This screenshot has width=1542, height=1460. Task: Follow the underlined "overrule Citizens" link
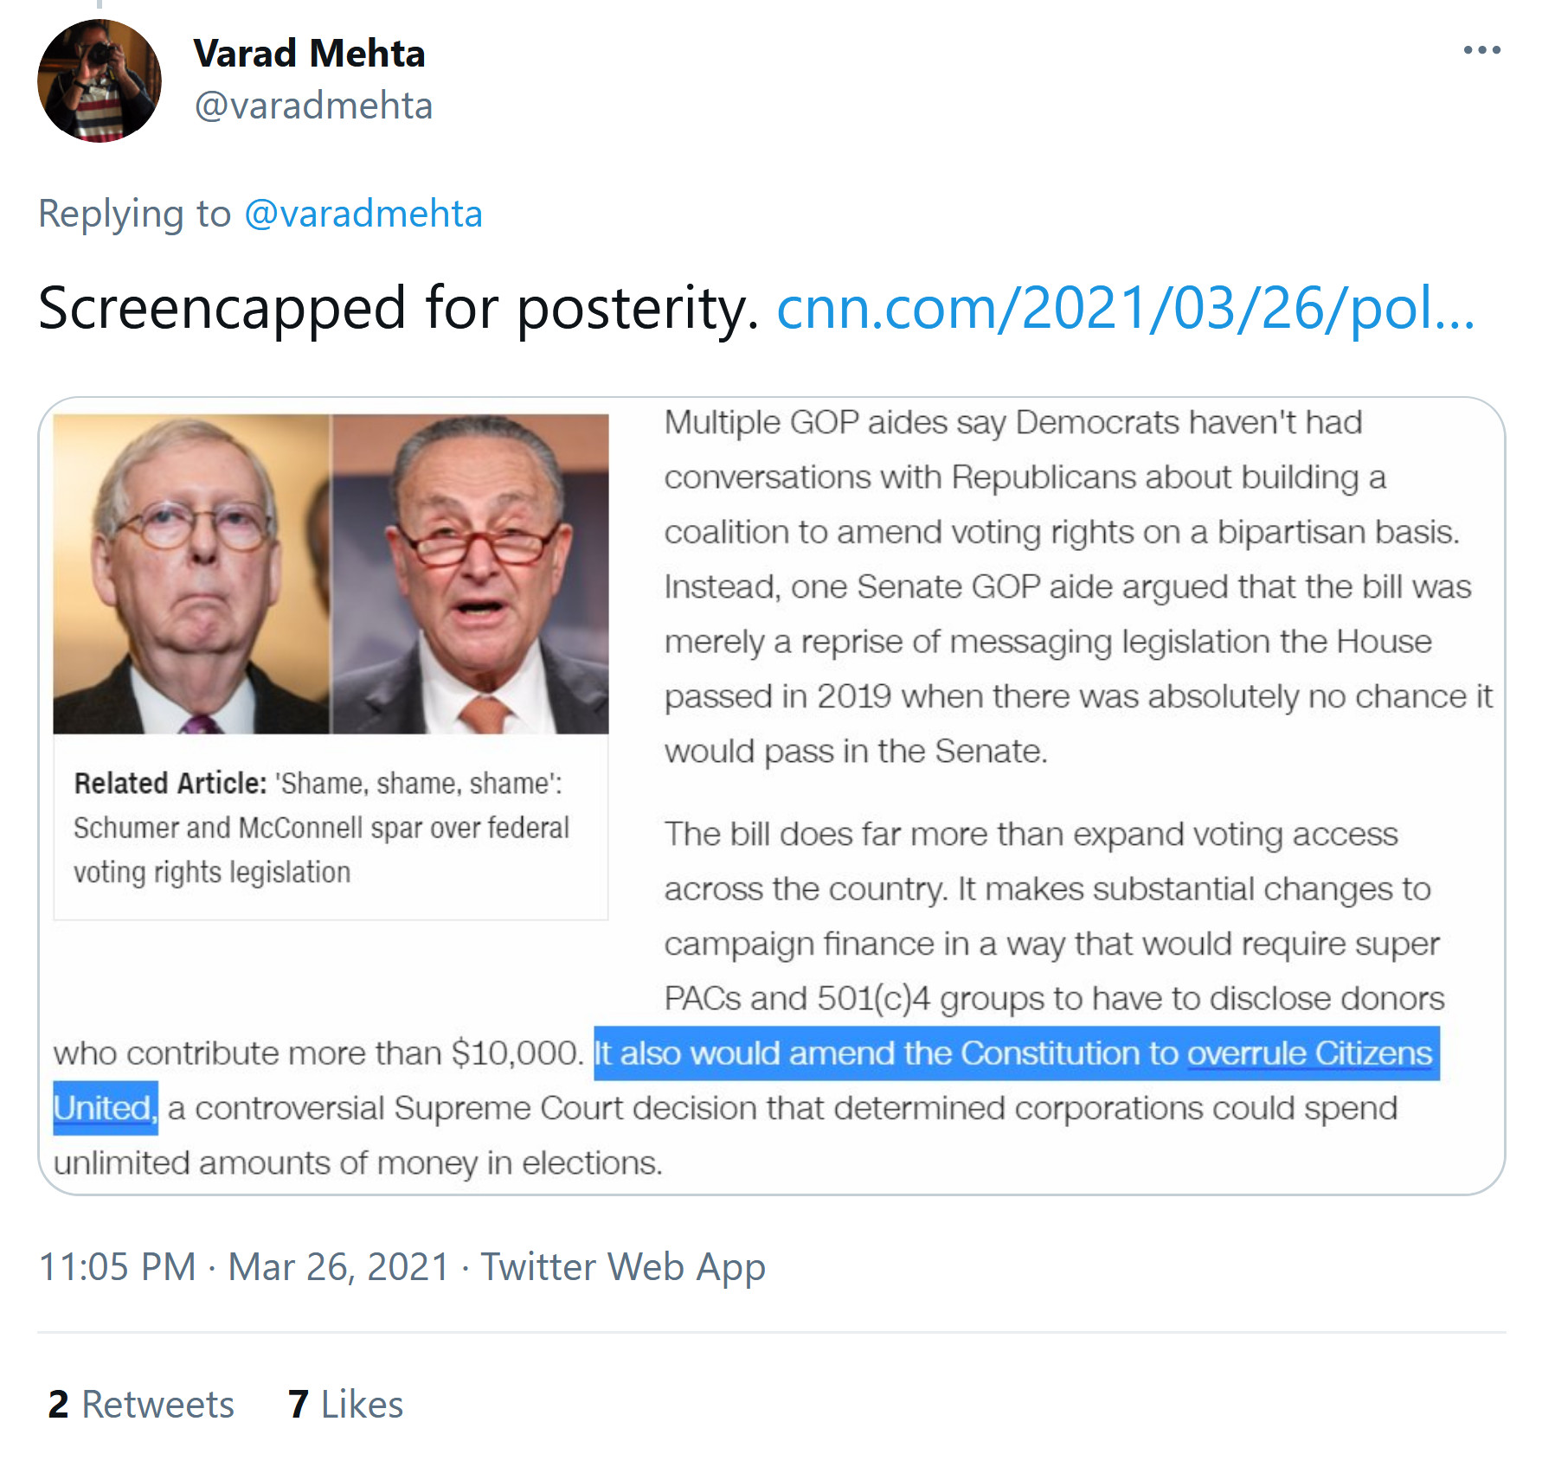pyautogui.click(x=1308, y=1053)
